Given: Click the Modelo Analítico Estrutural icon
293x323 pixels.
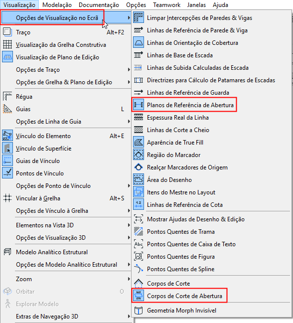Looking at the screenshot, I should coord(7,252).
